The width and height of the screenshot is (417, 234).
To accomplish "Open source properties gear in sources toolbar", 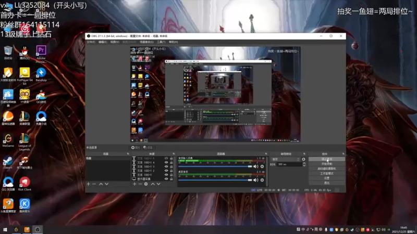I will 146,184.
